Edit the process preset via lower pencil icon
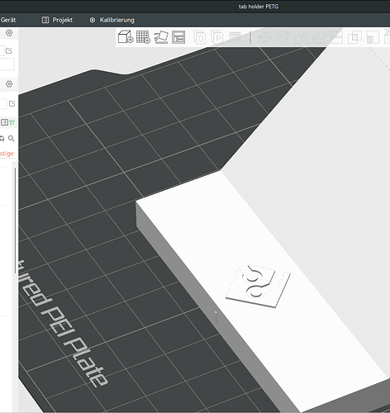This screenshot has width=390, height=413. (x=12, y=103)
